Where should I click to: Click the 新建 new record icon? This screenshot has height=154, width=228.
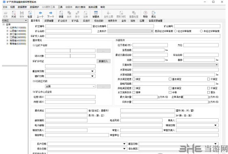[x=61, y=14]
